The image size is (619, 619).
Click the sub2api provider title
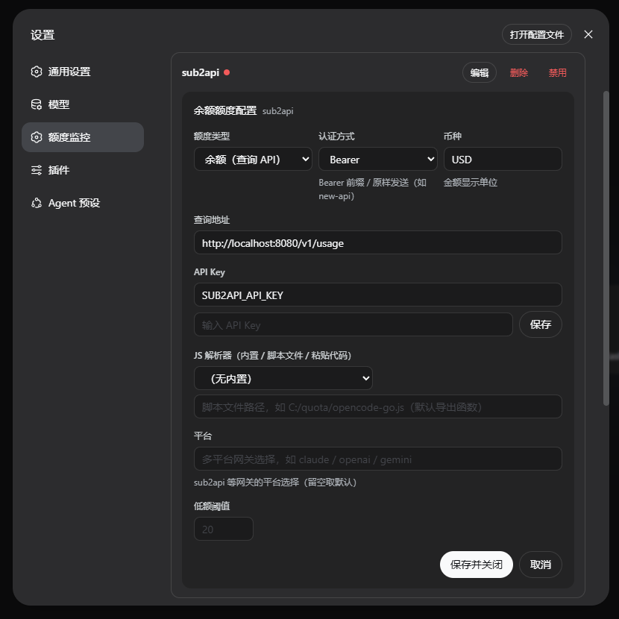click(x=200, y=72)
